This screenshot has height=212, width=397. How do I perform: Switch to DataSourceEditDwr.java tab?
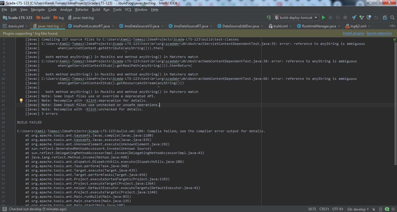coord(240,26)
